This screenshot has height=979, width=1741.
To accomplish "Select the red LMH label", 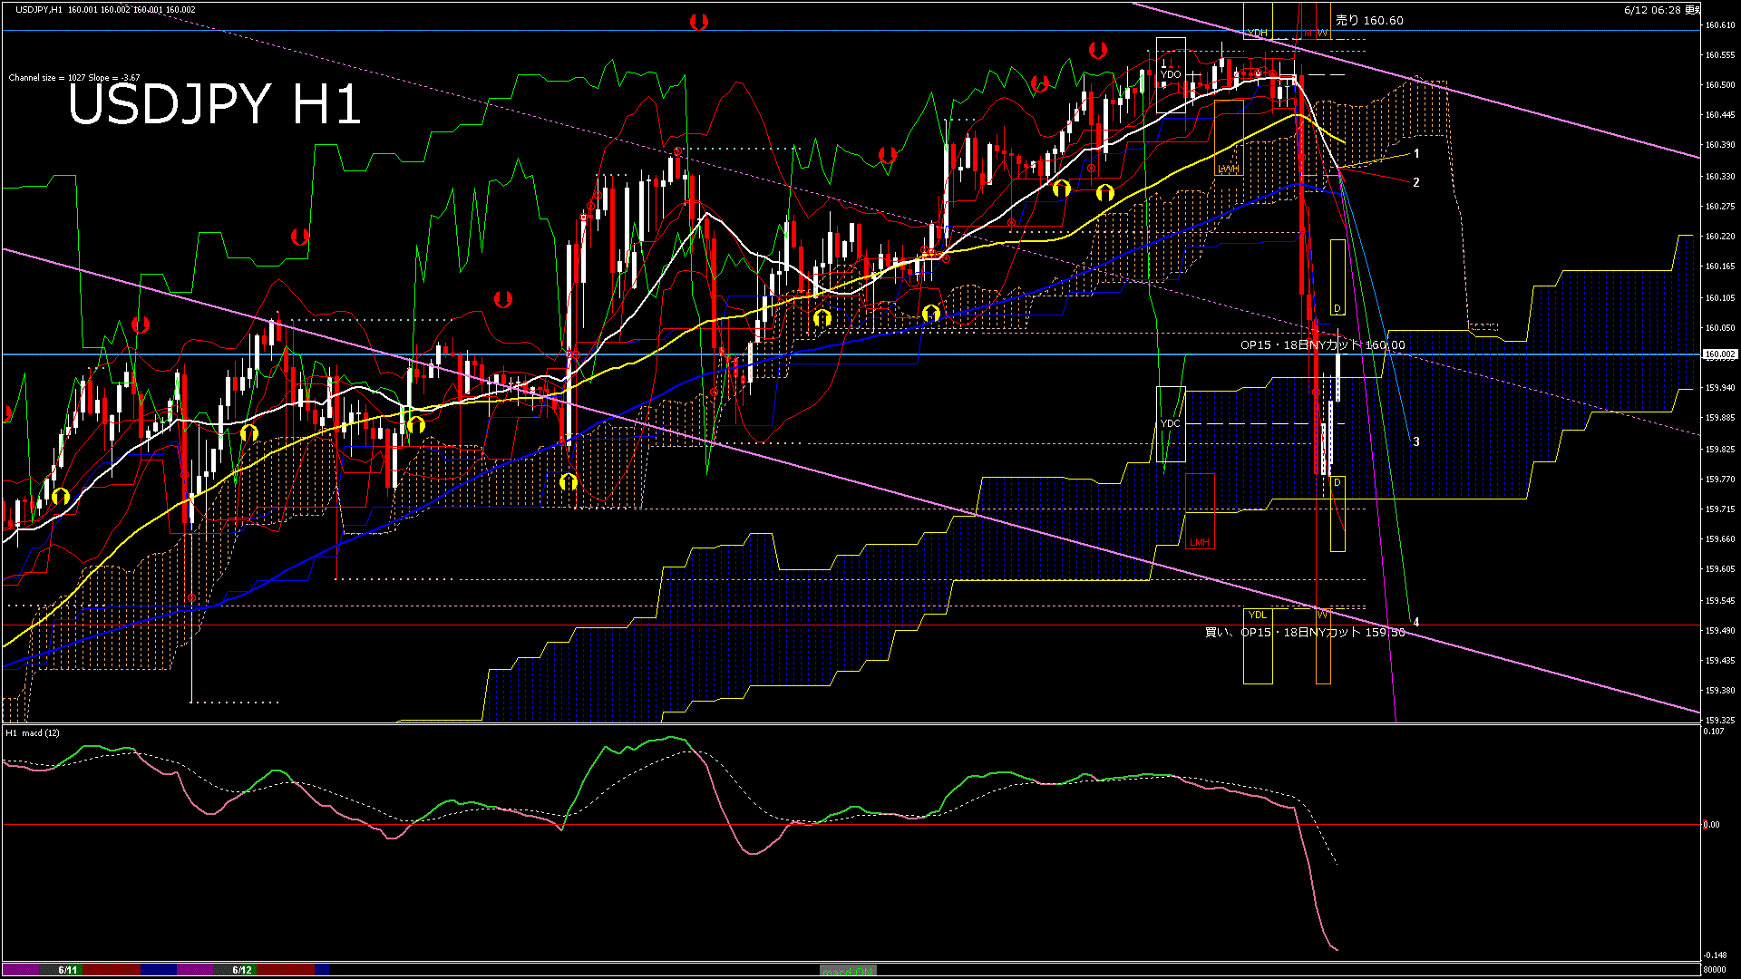I will click(x=1199, y=542).
